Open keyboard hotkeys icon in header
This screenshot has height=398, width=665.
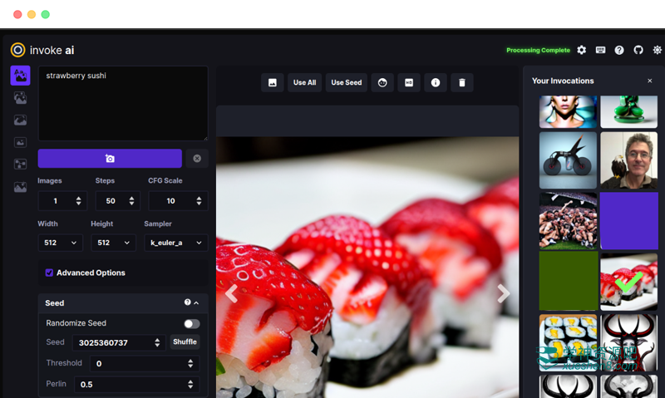click(x=600, y=50)
